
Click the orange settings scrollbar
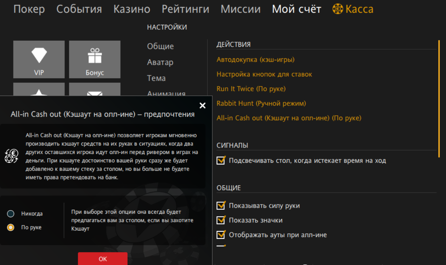click(x=439, y=98)
